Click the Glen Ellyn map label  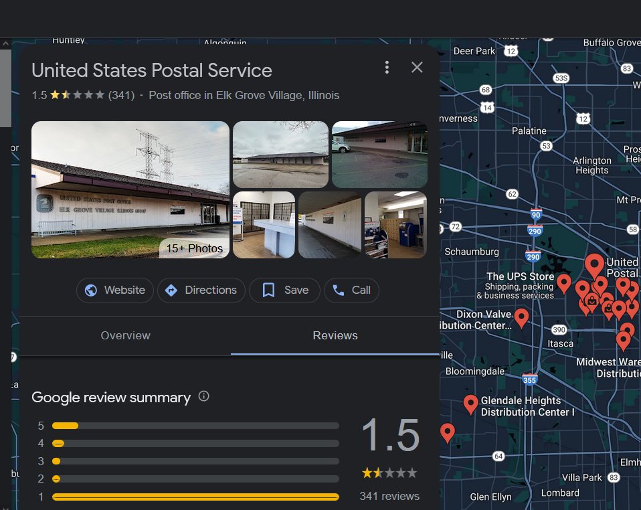pyautogui.click(x=490, y=497)
